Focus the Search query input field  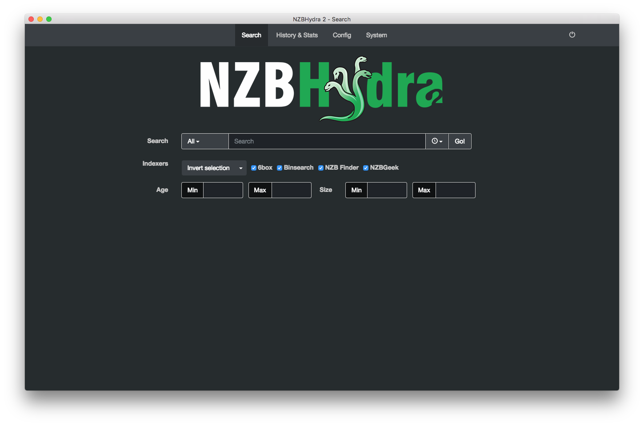pyautogui.click(x=327, y=141)
